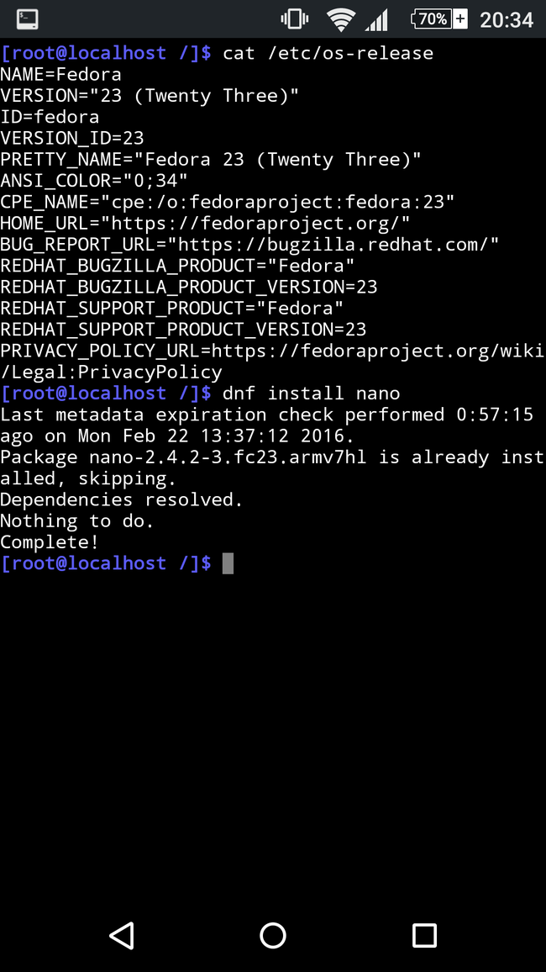
Task: Tap the "cat /etc/os-release" command text
Action: point(328,53)
